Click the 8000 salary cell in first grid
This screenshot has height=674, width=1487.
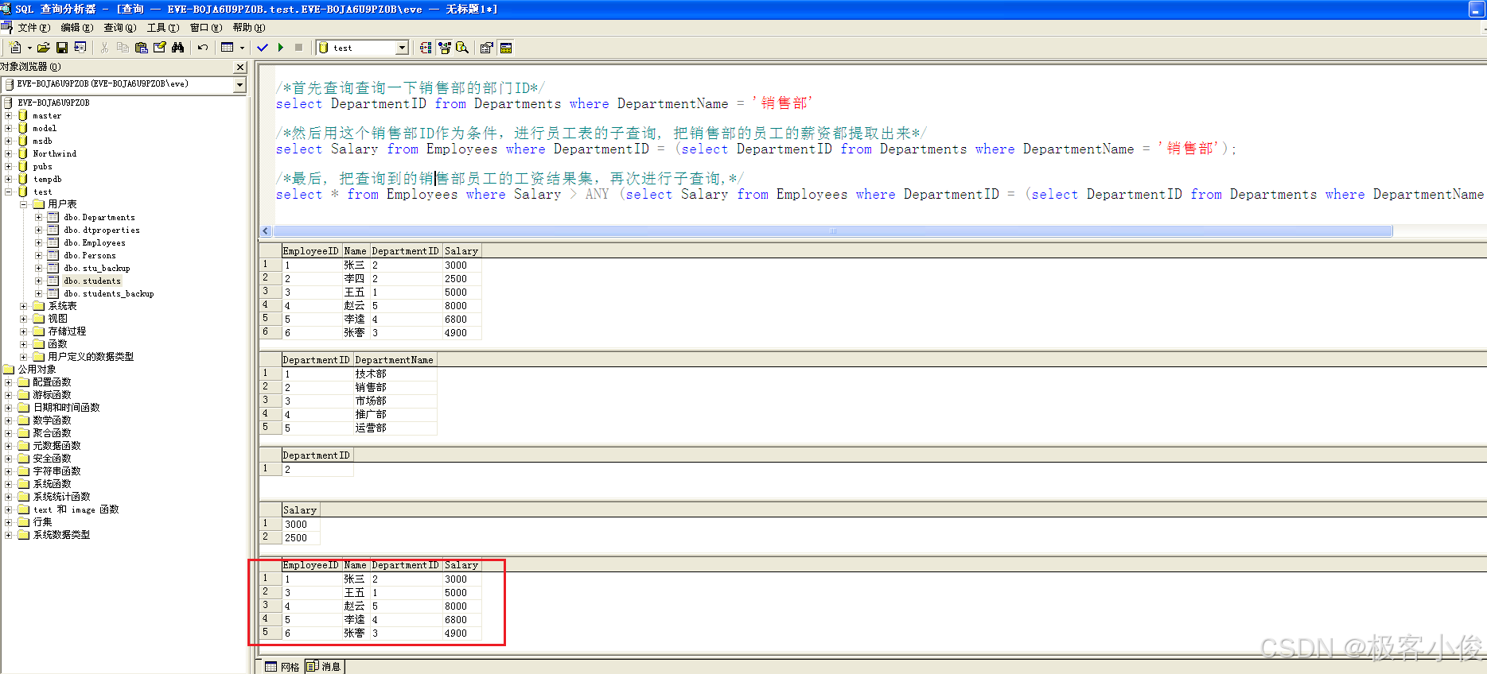click(461, 305)
